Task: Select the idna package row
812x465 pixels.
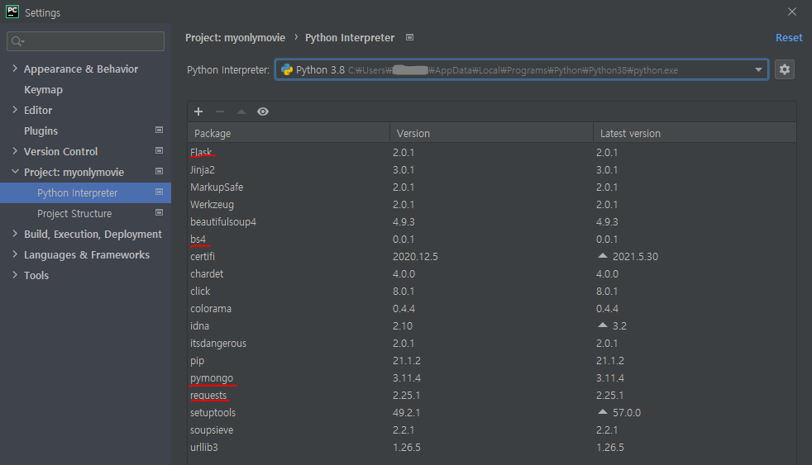Action: [492, 326]
